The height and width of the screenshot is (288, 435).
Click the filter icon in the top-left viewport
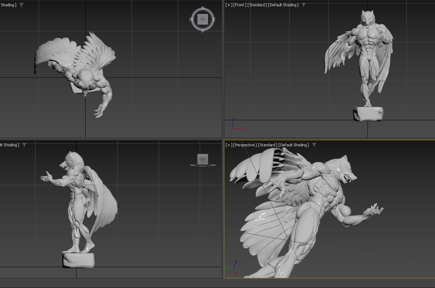pyautogui.click(x=22, y=5)
